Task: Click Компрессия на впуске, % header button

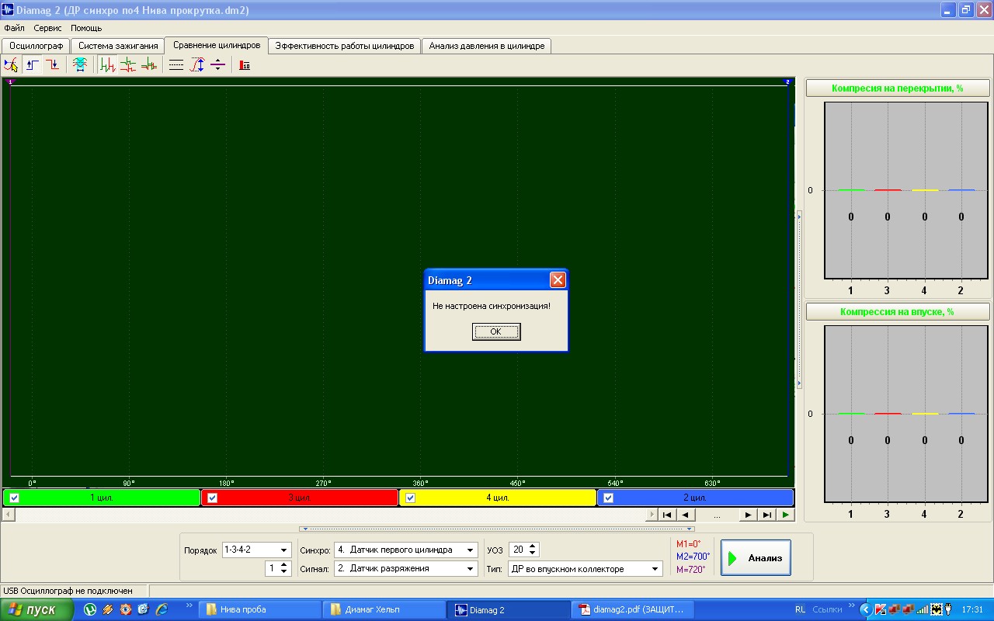Action: [897, 312]
